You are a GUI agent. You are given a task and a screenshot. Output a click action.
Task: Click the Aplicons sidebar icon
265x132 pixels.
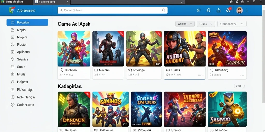pos(12,52)
